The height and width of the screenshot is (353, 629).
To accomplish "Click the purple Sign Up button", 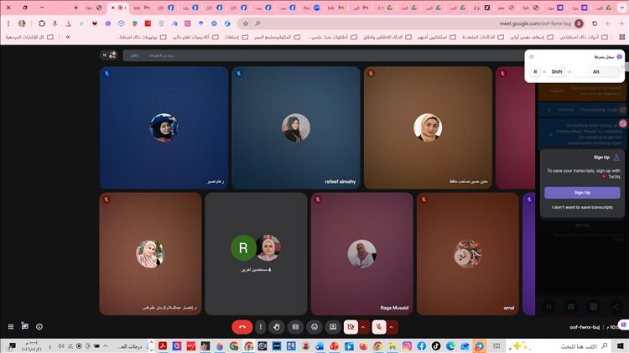I will 582,192.
